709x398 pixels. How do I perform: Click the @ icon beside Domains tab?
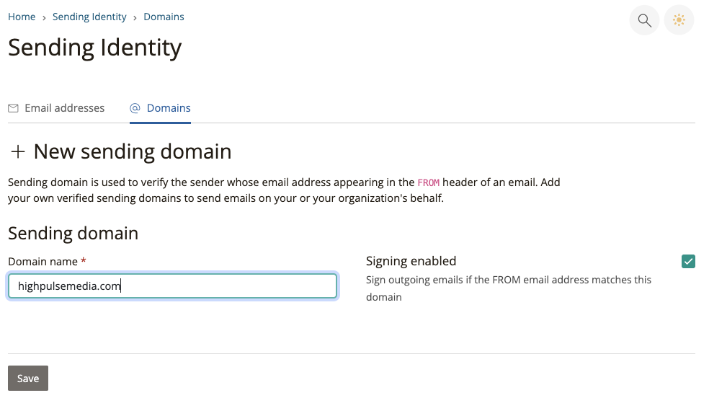135,108
